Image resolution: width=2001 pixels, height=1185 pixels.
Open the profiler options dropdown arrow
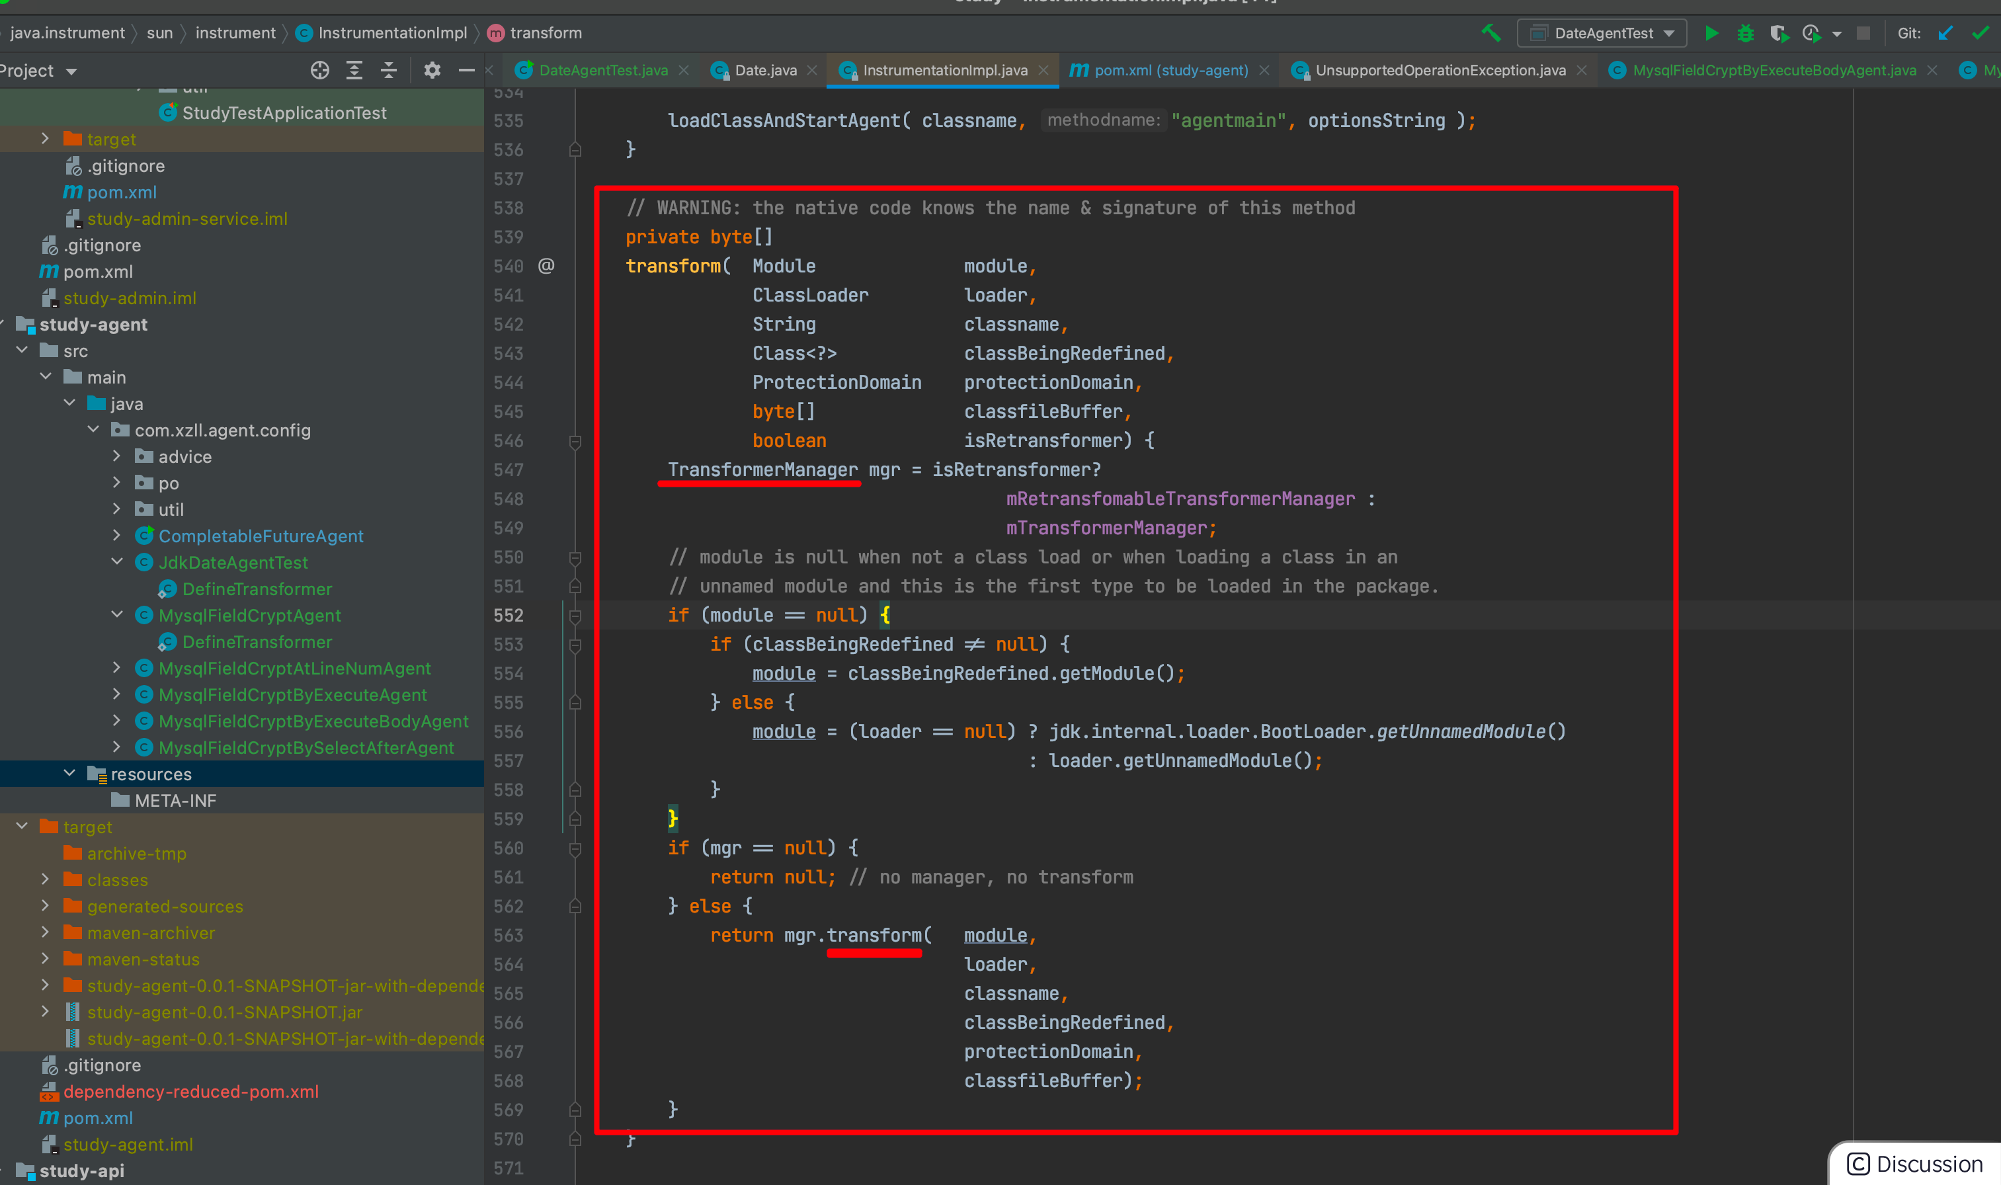1836,34
